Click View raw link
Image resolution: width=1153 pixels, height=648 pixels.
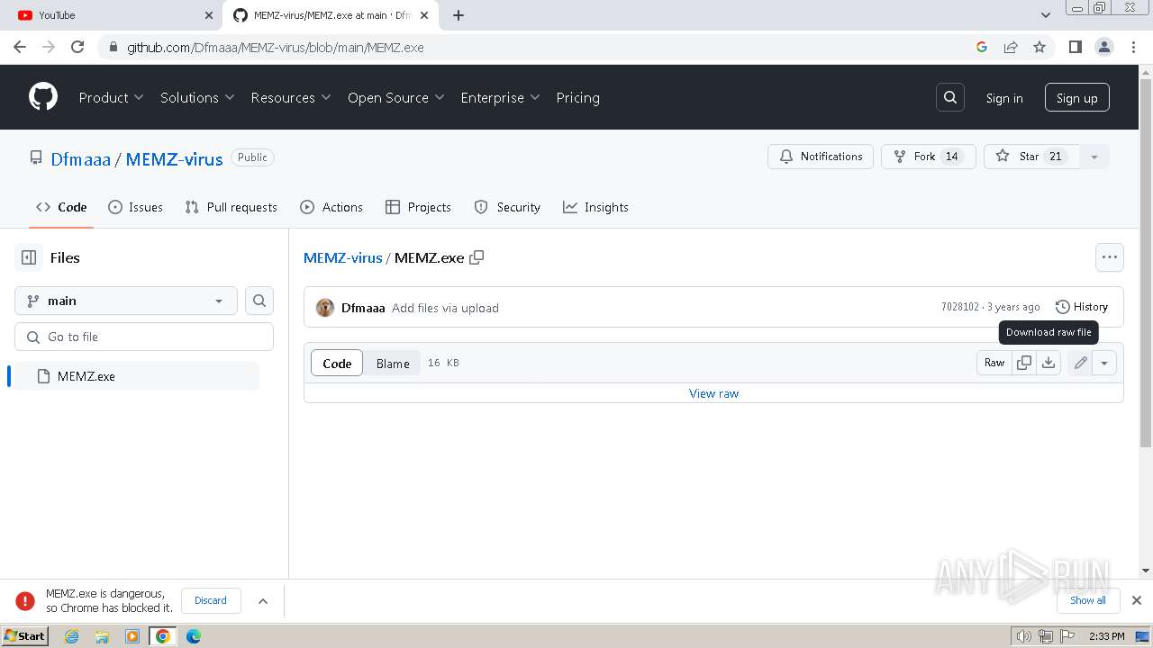click(713, 393)
